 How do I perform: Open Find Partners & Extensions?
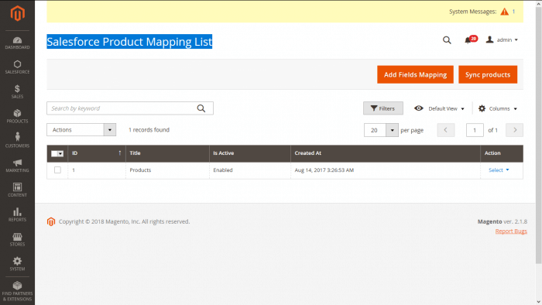[x=17, y=292]
